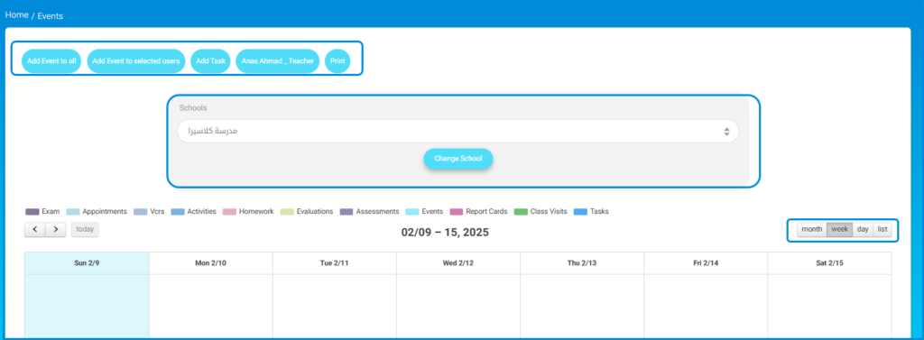The image size is (924, 340).
Task: Open Add Task button
Action: [210, 61]
